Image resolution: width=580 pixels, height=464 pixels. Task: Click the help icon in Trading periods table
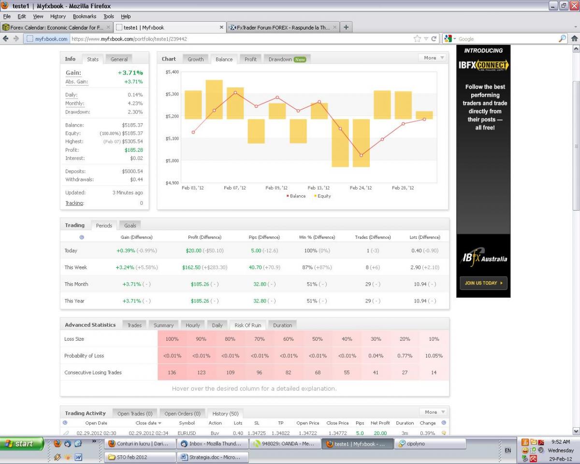82,237
